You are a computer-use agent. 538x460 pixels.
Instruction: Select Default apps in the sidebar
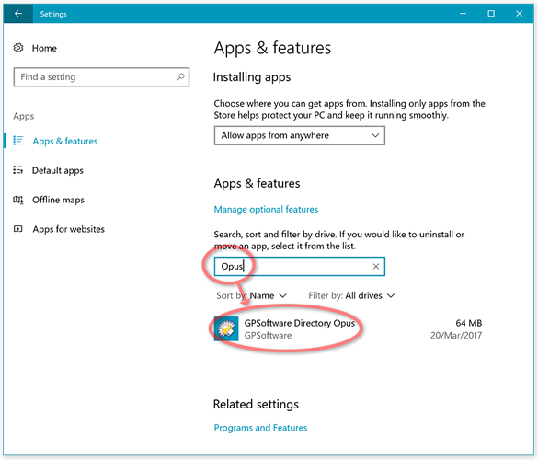pyautogui.click(x=58, y=170)
